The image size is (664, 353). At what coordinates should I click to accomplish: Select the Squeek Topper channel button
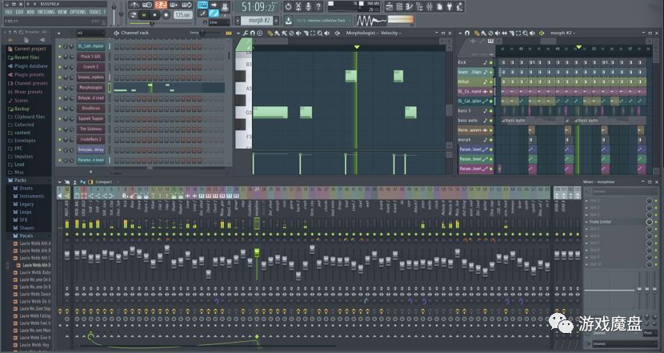coord(91,119)
